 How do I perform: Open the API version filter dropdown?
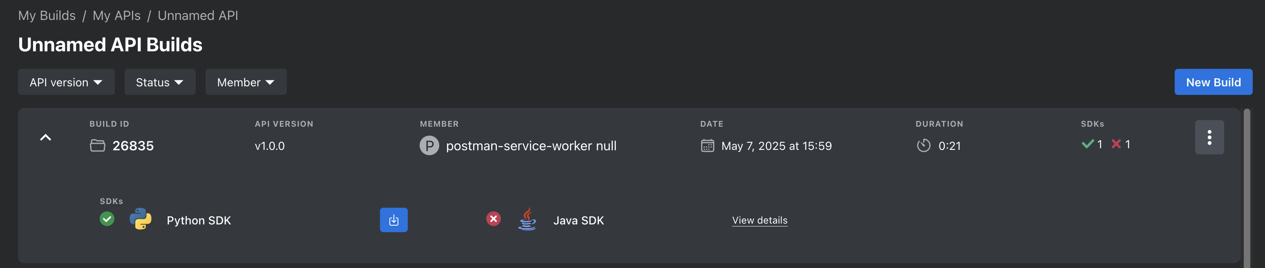click(x=66, y=82)
